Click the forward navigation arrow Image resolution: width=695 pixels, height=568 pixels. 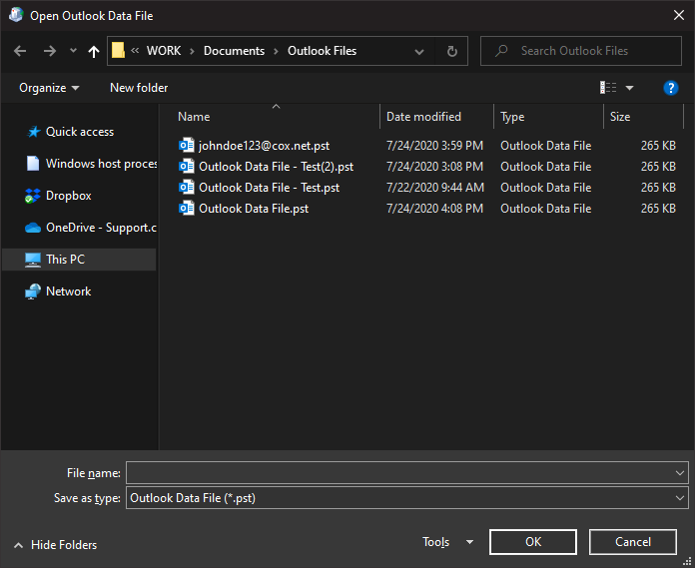(x=50, y=51)
